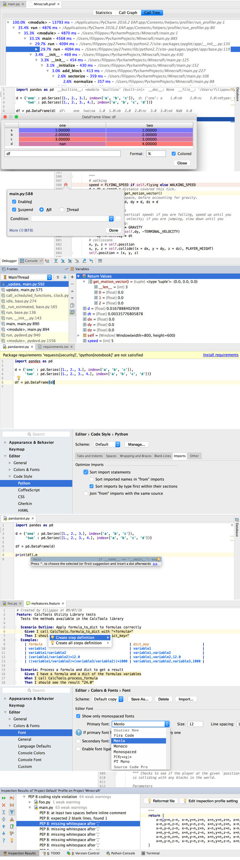240x860 pixels.
Task: Click the lightbulb icon in inspection toolbar
Action: coord(12,840)
